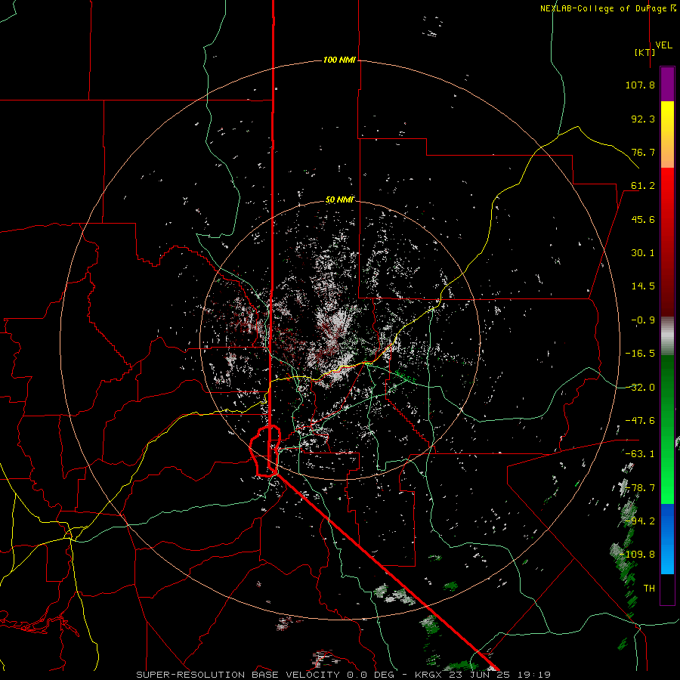The height and width of the screenshot is (680, 680).
Task: Select the -63.1 velocity scale value
Action: click(640, 454)
